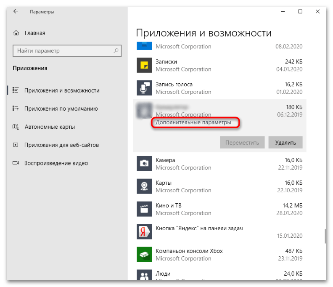Image resolution: width=333 pixels, height=287 pixels.
Task: Click the Компаньон консоли Xbox entry
Action: (189, 251)
